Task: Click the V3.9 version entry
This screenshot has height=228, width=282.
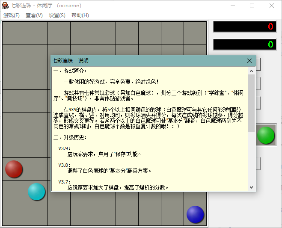Action: [x=64, y=148]
